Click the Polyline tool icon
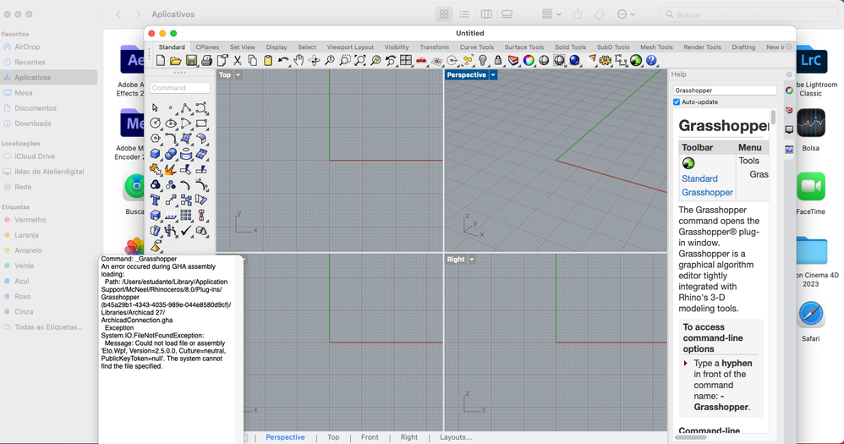844x444 pixels. (186, 108)
